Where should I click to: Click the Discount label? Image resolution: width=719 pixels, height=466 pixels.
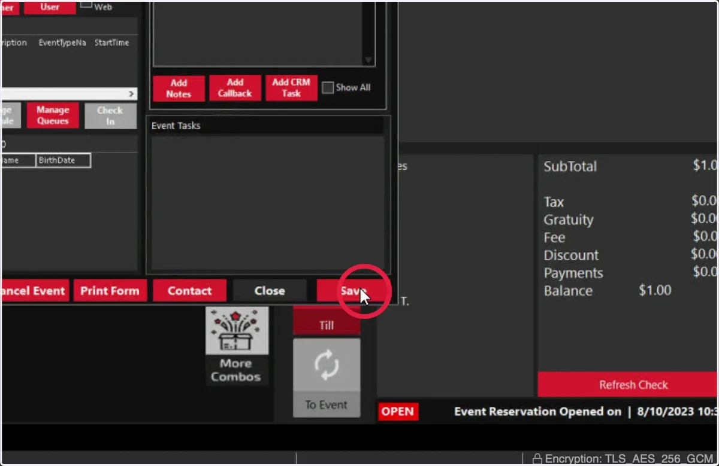[x=571, y=255]
